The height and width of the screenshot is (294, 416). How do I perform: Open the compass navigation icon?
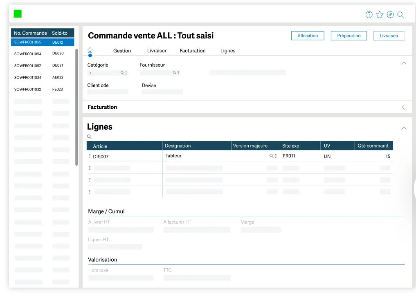click(x=390, y=15)
